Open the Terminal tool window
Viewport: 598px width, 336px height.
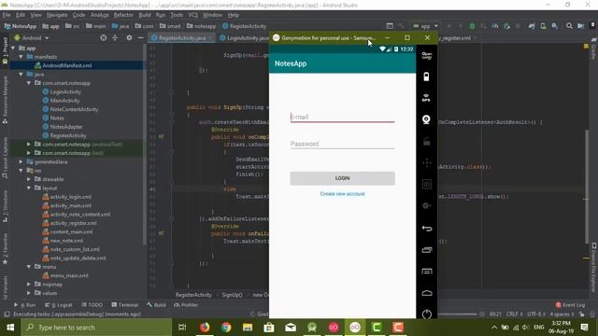coord(124,305)
